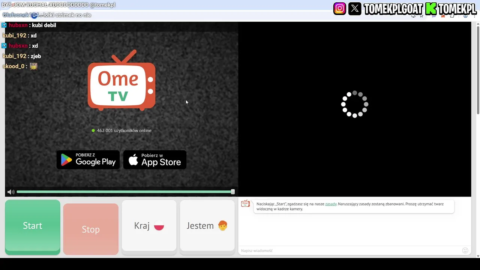
Task: Open the zasady rules link
Action: pyautogui.click(x=331, y=204)
